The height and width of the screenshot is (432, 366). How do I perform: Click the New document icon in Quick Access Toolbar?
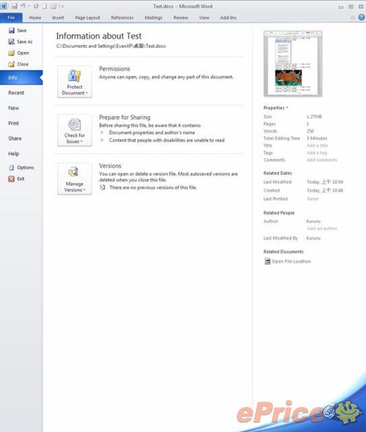coord(44,6)
